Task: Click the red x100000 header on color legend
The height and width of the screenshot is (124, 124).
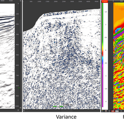Action: (x=105, y=1)
